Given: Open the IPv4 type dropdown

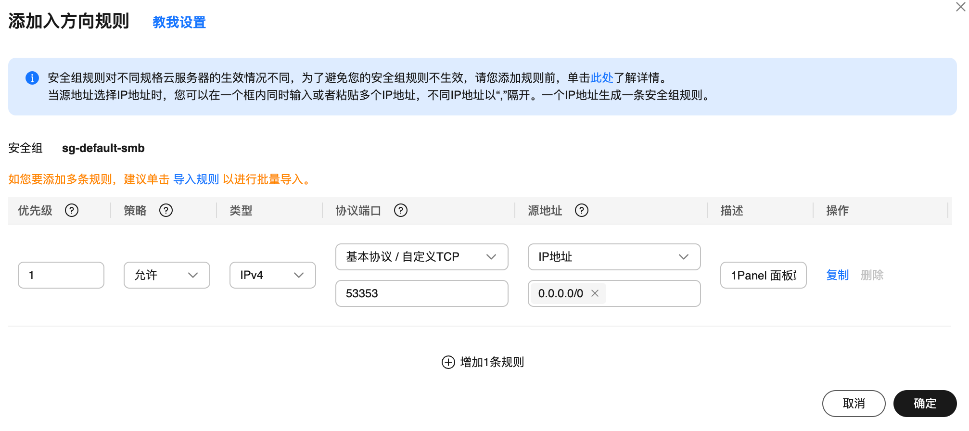Looking at the screenshot, I should [x=272, y=275].
